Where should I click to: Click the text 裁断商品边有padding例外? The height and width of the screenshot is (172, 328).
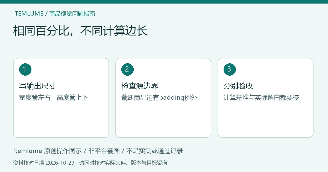click(x=159, y=97)
